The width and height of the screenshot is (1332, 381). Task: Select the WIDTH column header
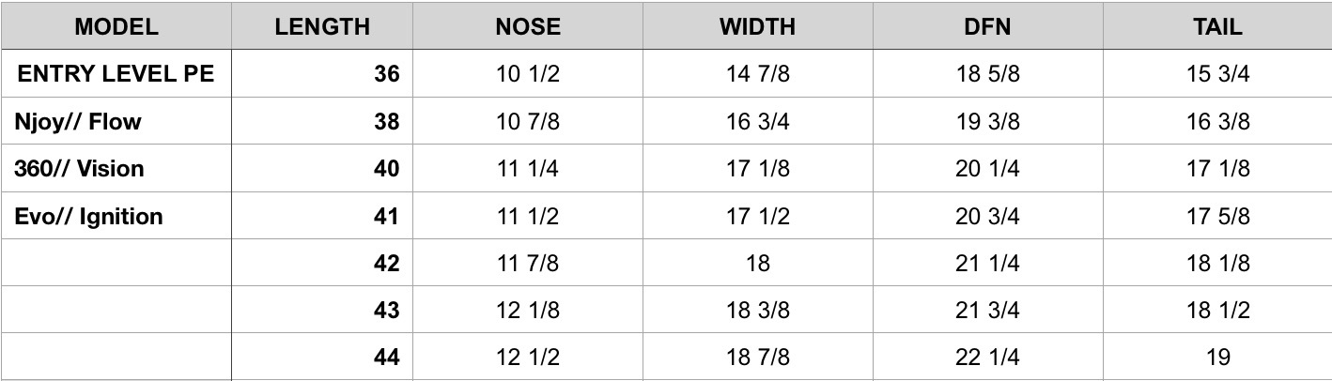pyautogui.click(x=757, y=26)
